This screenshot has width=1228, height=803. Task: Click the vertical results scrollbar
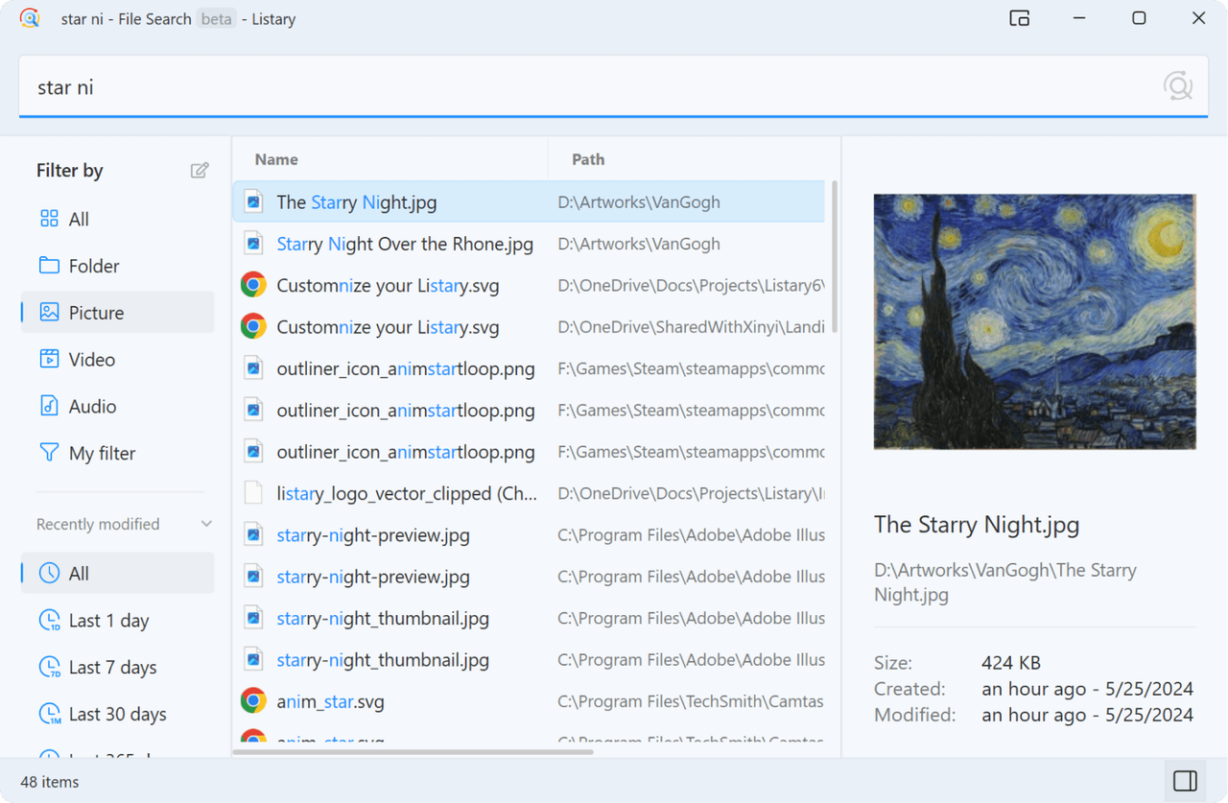[x=835, y=257]
